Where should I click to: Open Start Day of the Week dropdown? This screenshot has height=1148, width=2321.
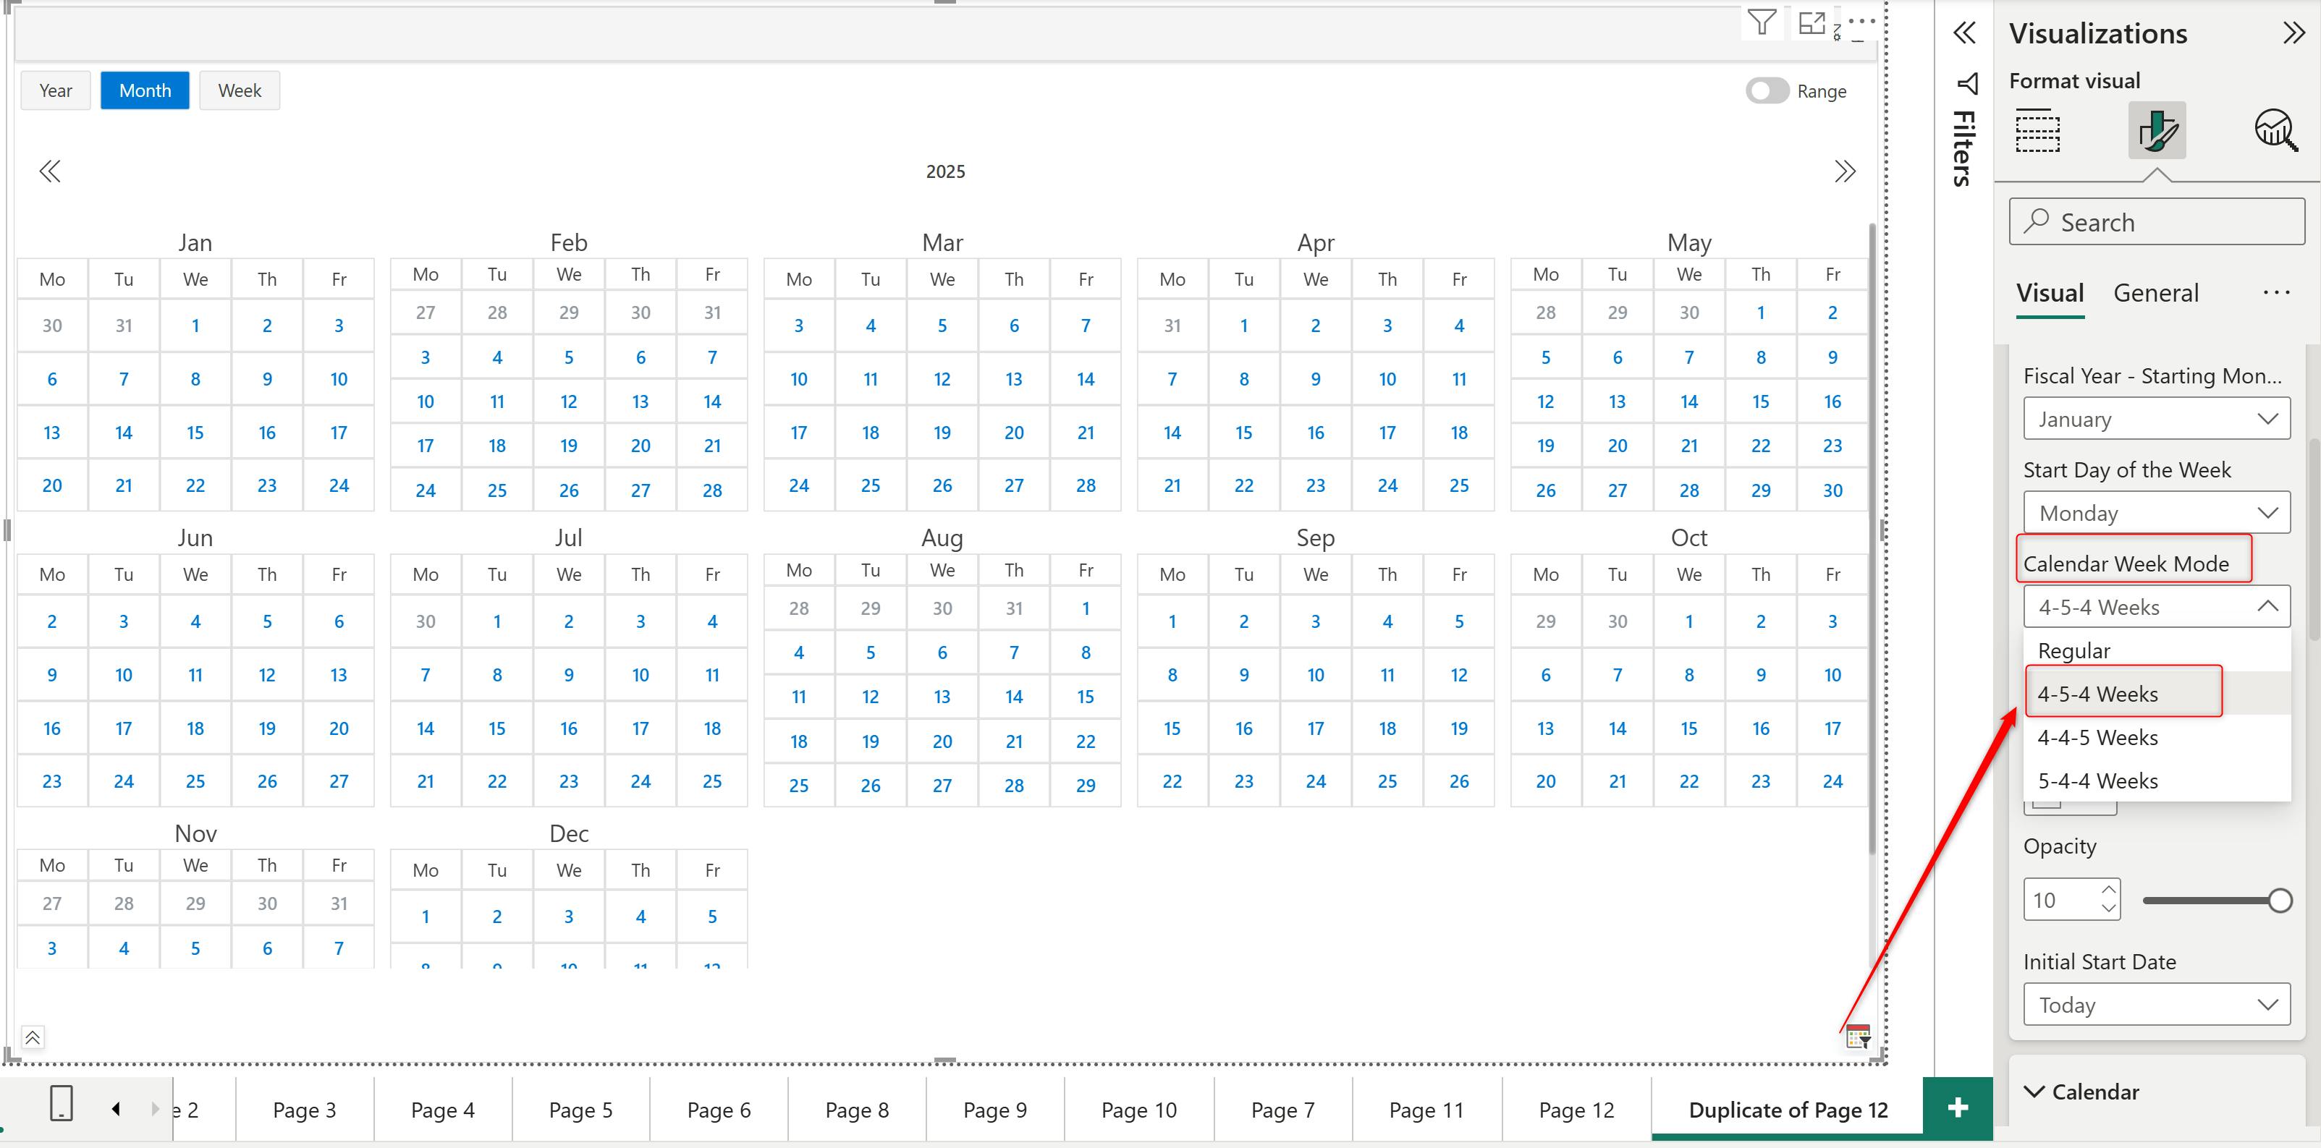tap(2156, 513)
